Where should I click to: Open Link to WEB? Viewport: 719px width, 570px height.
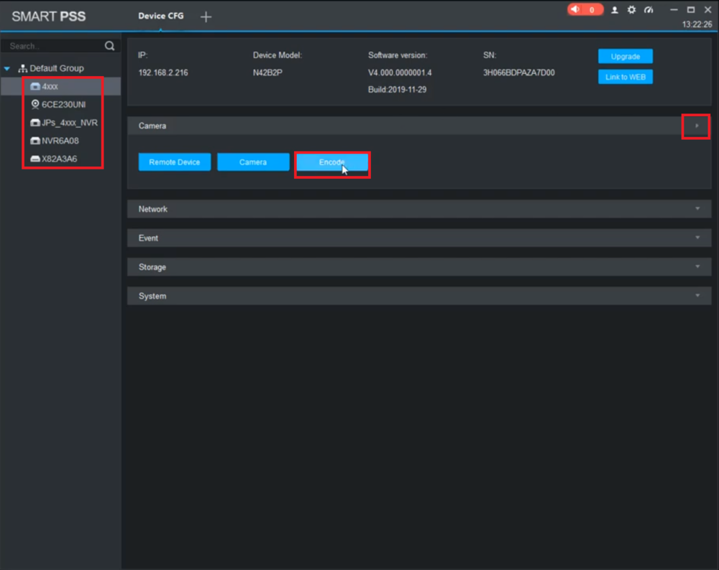tap(625, 77)
